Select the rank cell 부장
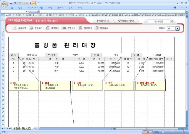 tap(116, 55)
